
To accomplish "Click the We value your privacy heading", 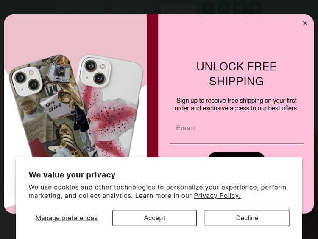I will pos(72,175).
